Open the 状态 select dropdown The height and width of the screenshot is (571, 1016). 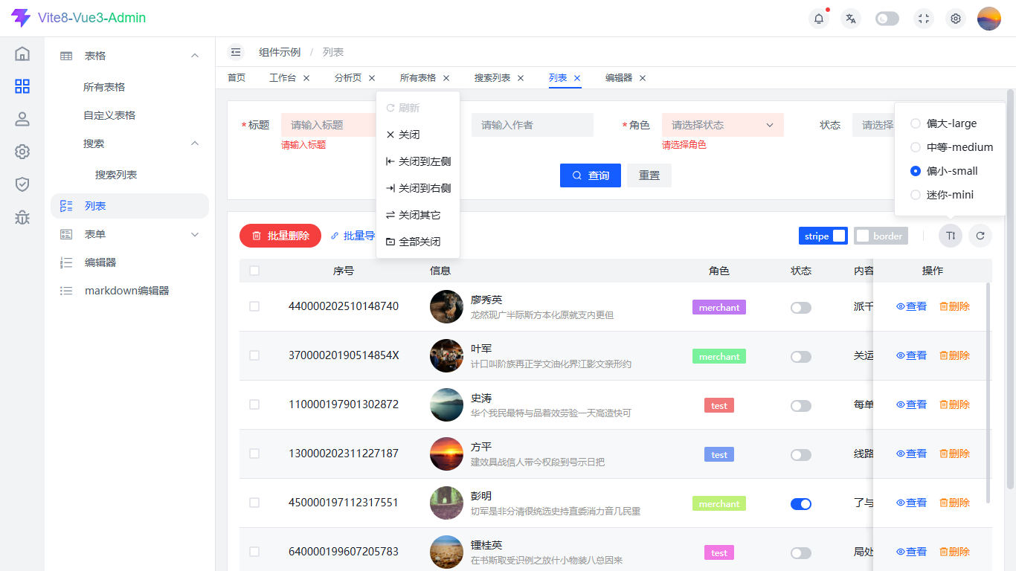tap(873, 125)
